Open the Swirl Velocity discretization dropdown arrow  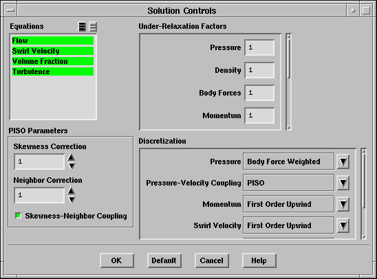pyautogui.click(x=343, y=225)
